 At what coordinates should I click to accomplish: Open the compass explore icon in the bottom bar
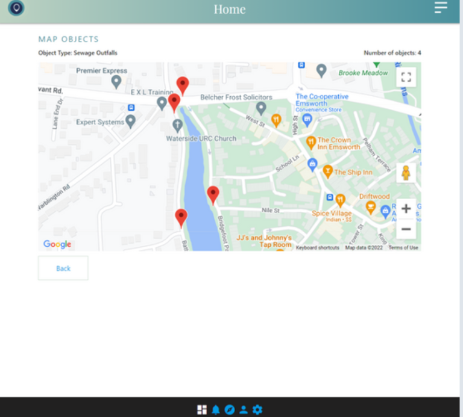point(230,410)
